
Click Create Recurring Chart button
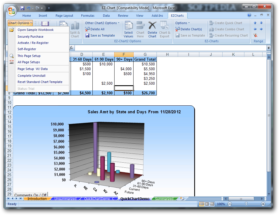click(229, 35)
